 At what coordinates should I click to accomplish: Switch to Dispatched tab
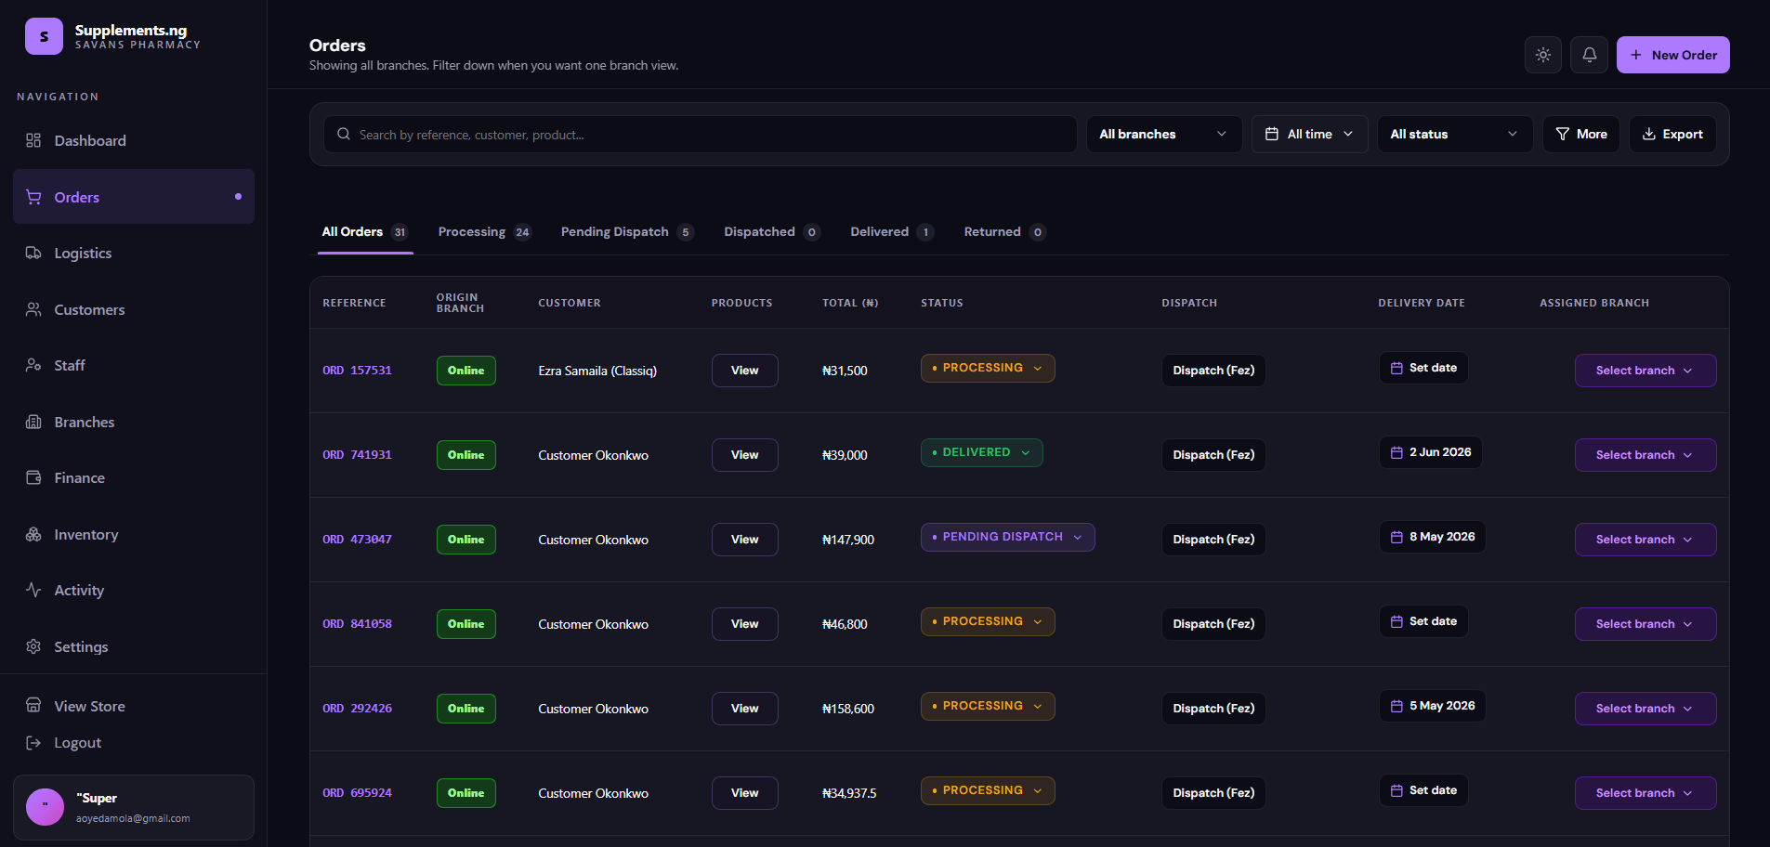pyautogui.click(x=771, y=232)
